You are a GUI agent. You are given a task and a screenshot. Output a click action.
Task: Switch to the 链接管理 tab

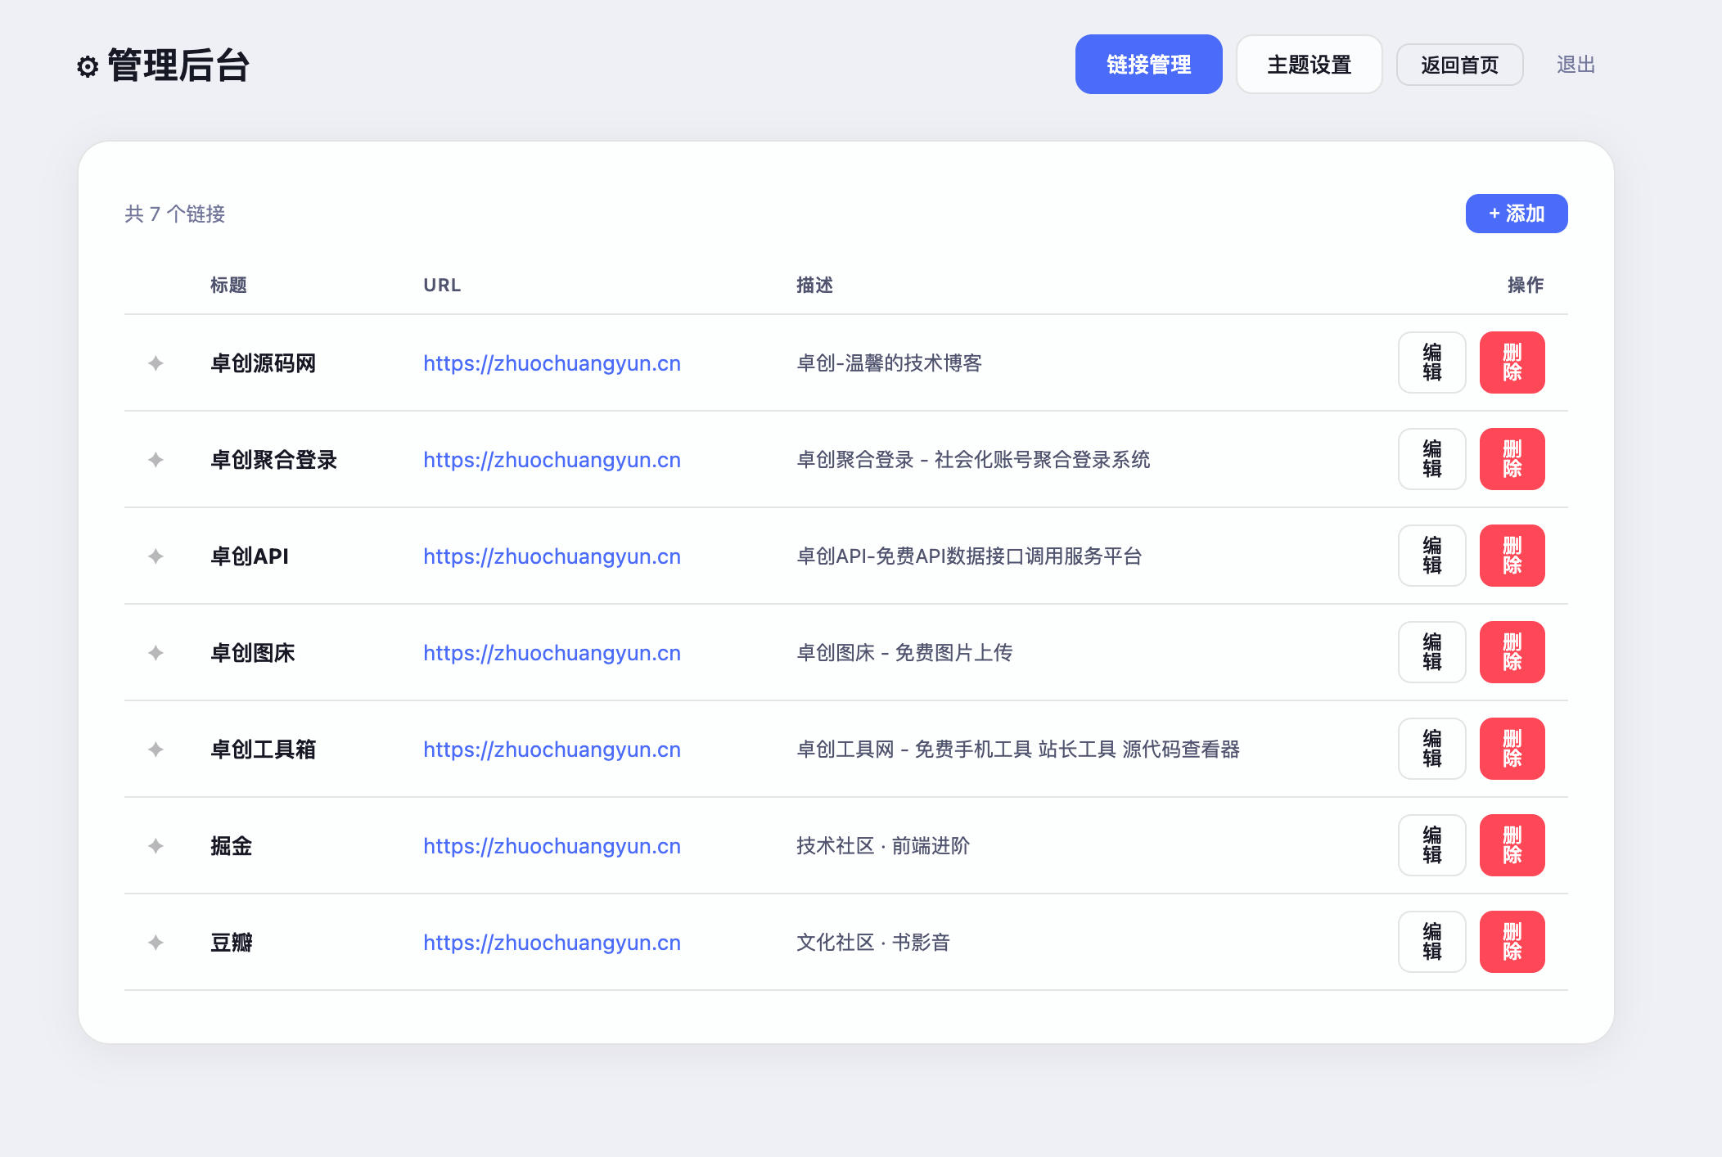click(x=1148, y=64)
